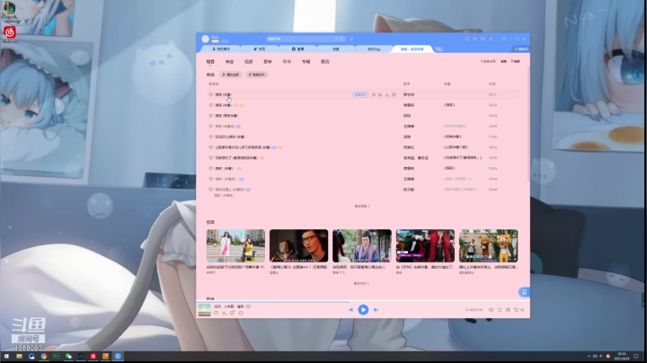Expand more songs link below the song list

362,206
